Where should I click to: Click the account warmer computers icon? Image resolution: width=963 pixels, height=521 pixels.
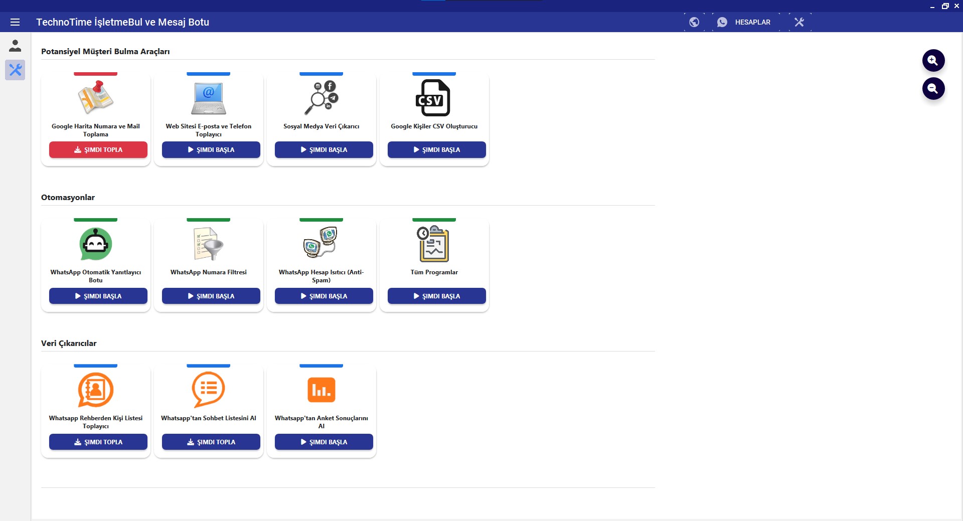(321, 243)
